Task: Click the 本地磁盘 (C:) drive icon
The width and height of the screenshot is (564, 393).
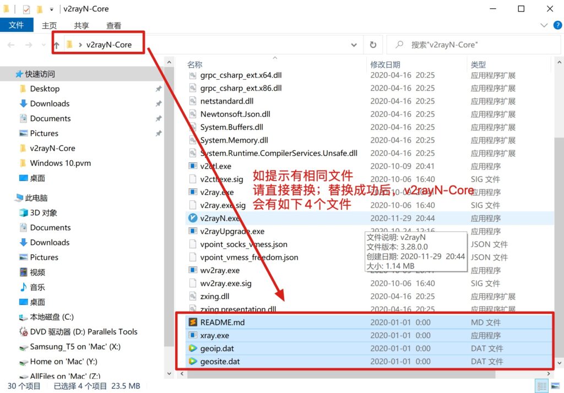Action: click(x=23, y=317)
